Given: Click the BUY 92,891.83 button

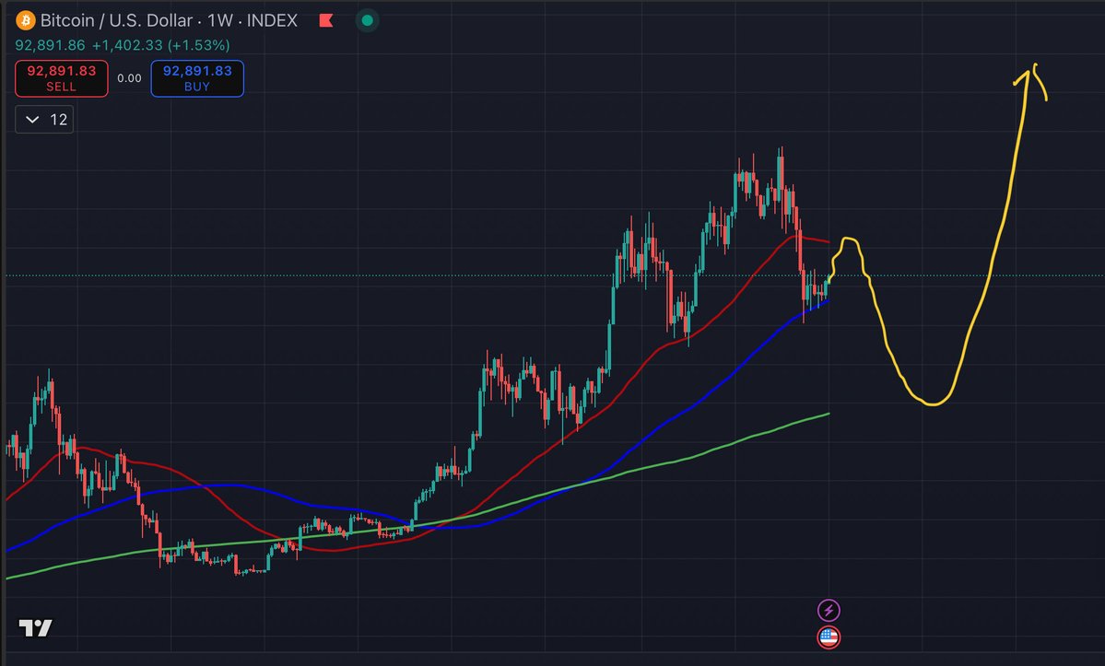Looking at the screenshot, I should (x=197, y=78).
